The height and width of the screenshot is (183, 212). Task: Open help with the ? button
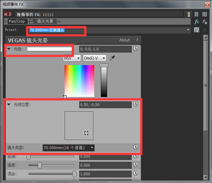tap(137, 40)
